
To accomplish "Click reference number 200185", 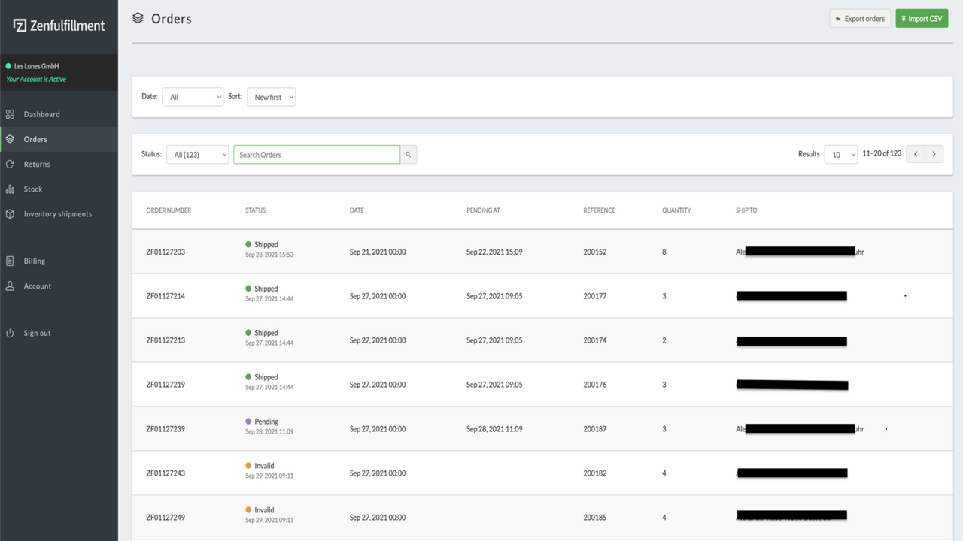I will pos(594,518).
